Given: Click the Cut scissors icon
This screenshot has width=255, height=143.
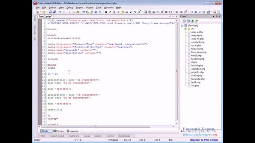Looking at the screenshot, I should [70, 12].
